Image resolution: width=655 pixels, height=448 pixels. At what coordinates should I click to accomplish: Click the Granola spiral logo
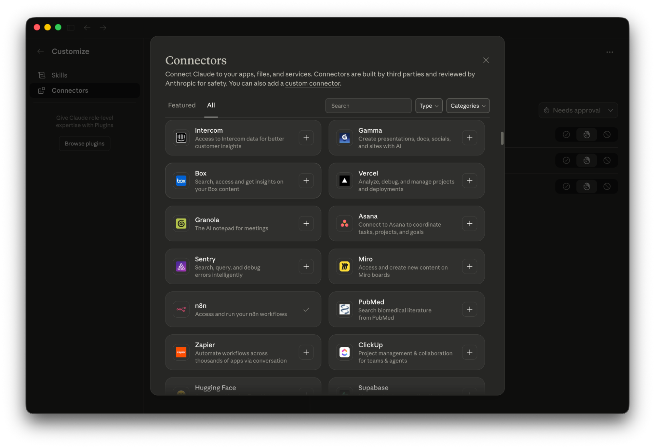pos(181,224)
